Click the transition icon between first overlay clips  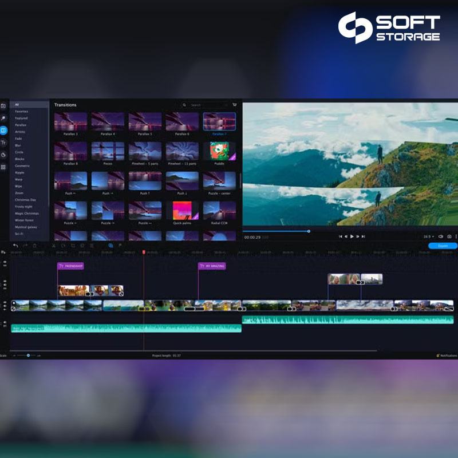[90, 294]
